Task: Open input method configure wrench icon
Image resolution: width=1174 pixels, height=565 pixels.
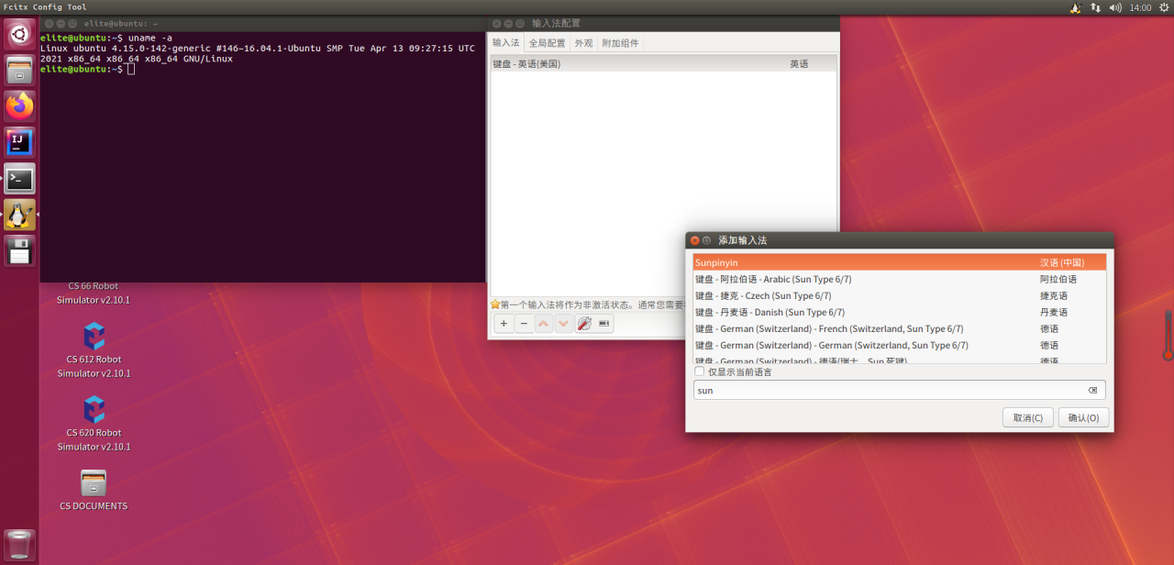Action: [584, 324]
